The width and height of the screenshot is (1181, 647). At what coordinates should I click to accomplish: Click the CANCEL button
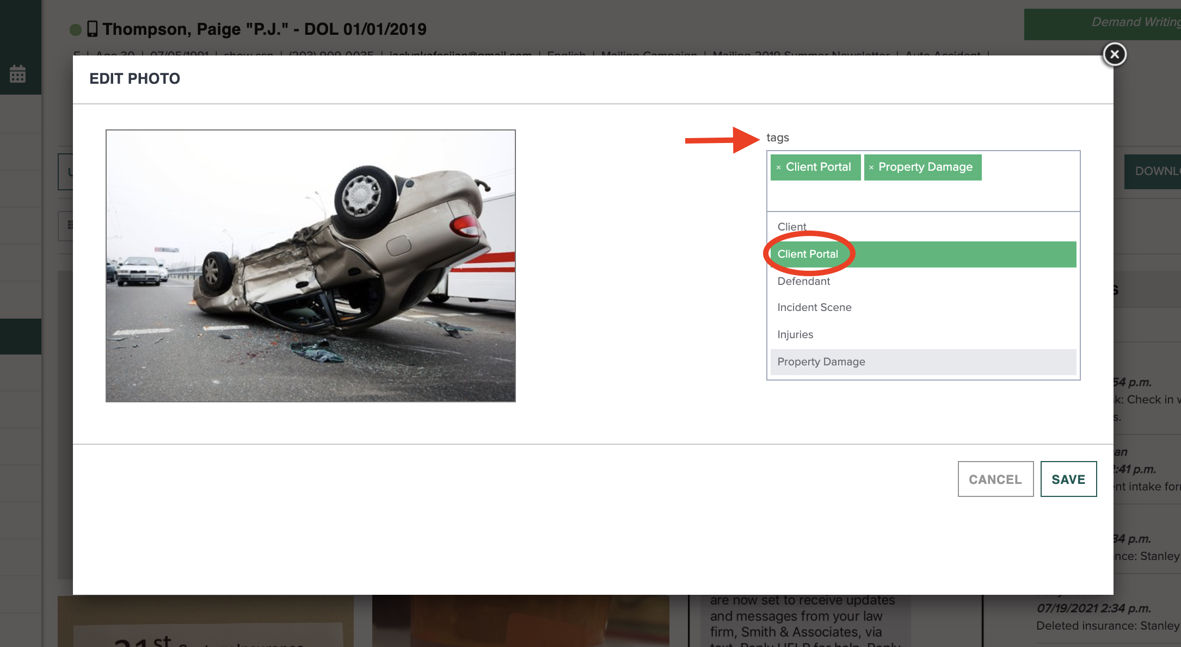(x=995, y=479)
